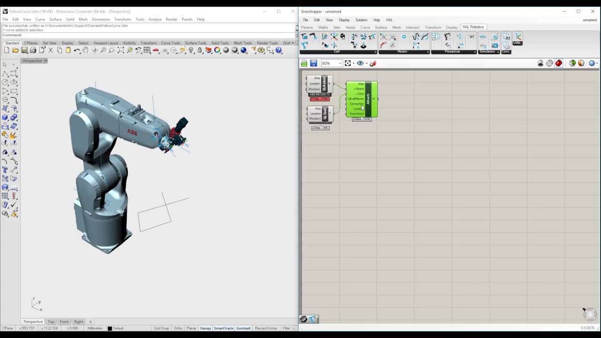
Task: Disable Osnap in Rhino status bar
Action: (205, 328)
